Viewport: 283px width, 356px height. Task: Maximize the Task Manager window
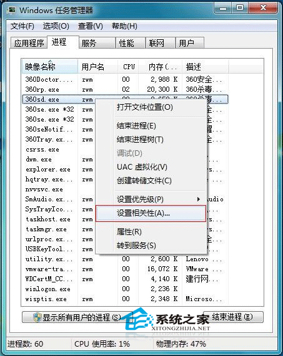click(x=239, y=8)
